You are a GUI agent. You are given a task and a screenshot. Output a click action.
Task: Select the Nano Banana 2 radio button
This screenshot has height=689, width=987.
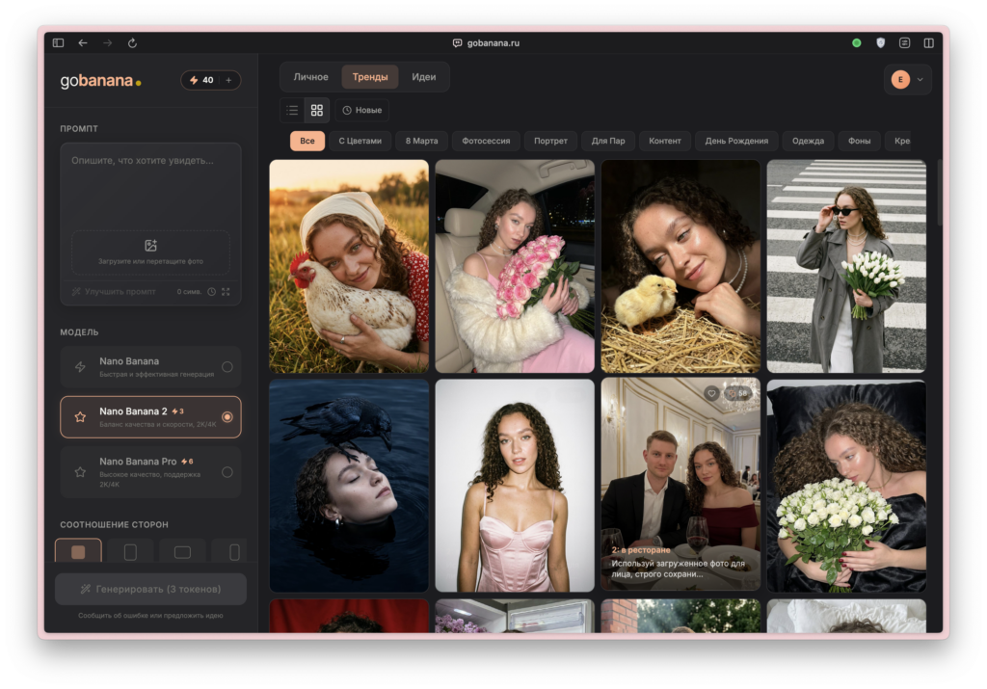(x=227, y=416)
